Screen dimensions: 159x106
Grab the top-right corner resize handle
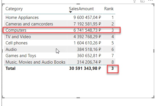pyautogui.click(x=153, y=5)
